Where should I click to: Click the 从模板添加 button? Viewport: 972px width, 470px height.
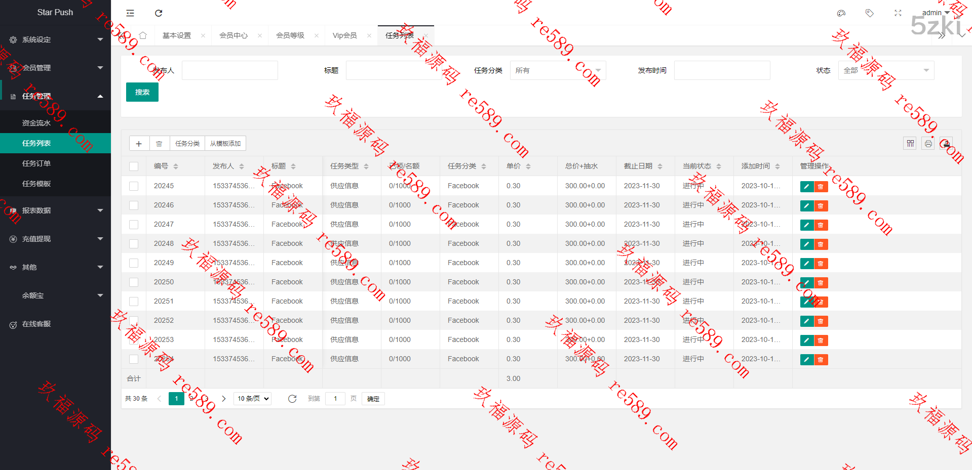pyautogui.click(x=225, y=144)
